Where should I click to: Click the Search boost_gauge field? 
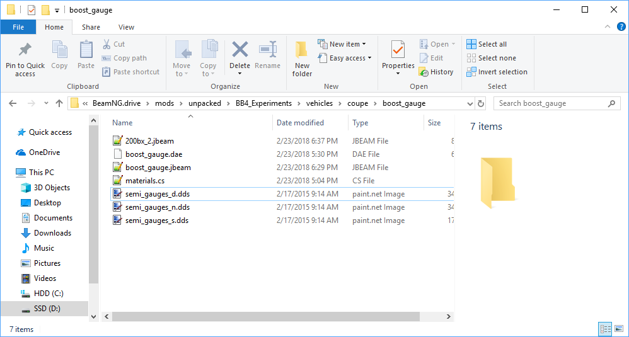pos(557,103)
